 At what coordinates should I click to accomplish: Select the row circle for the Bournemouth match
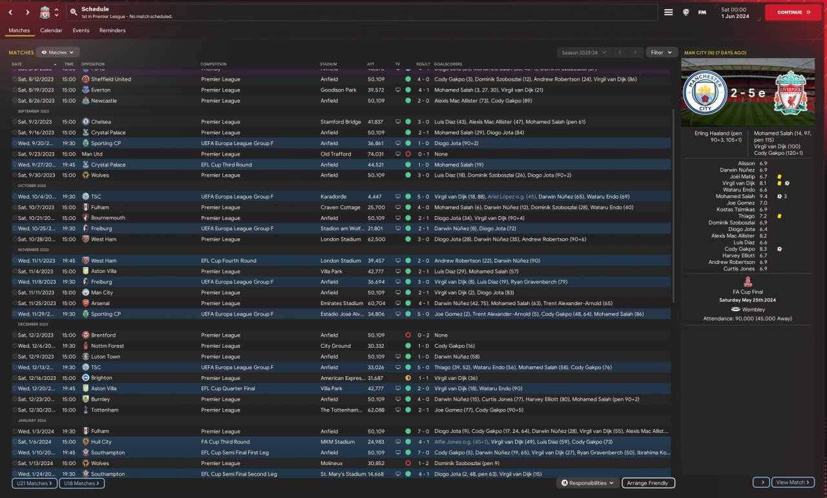pos(14,218)
